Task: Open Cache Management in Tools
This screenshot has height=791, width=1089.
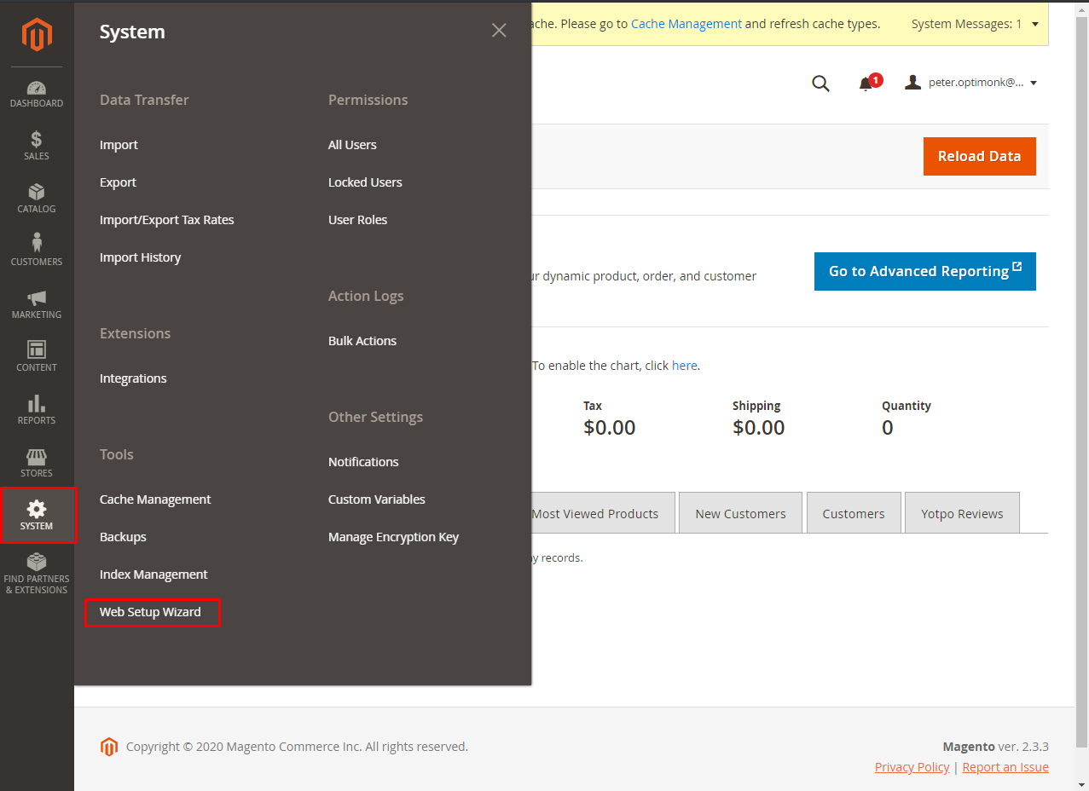Action: point(155,499)
